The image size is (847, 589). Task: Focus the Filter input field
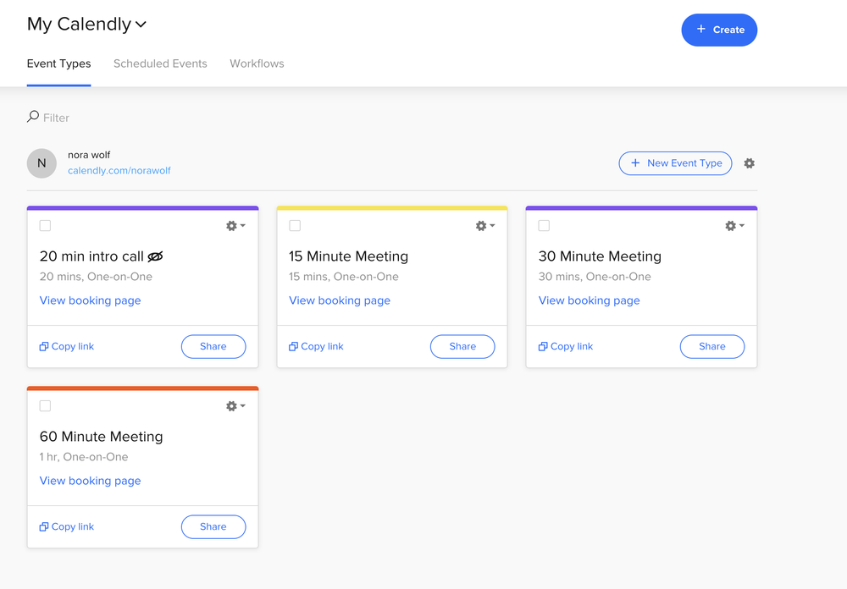coord(56,118)
